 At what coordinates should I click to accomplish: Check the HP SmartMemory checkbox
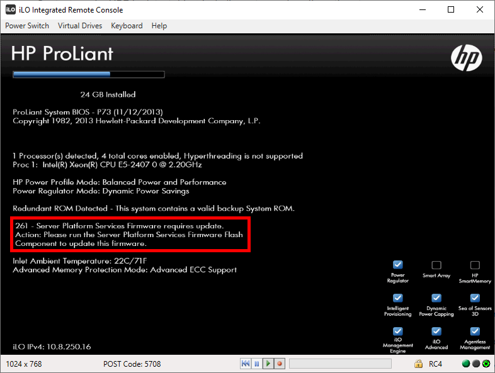click(x=475, y=265)
